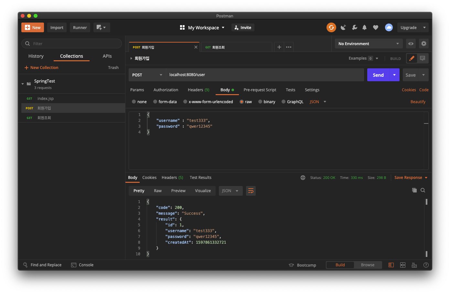This screenshot has width=450, height=294.
Task: Open the tab options ellipsis menu
Action: point(289,47)
